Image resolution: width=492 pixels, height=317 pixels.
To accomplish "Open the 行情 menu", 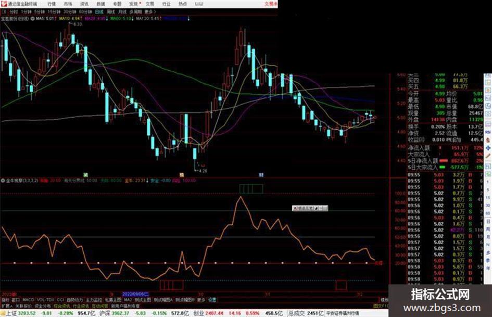I will pyautogui.click(x=52, y=4).
